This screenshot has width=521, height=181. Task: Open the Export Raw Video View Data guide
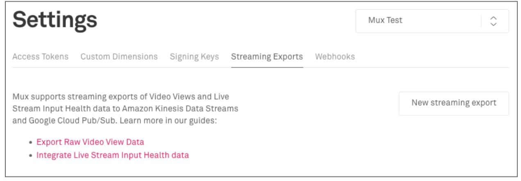click(90, 142)
